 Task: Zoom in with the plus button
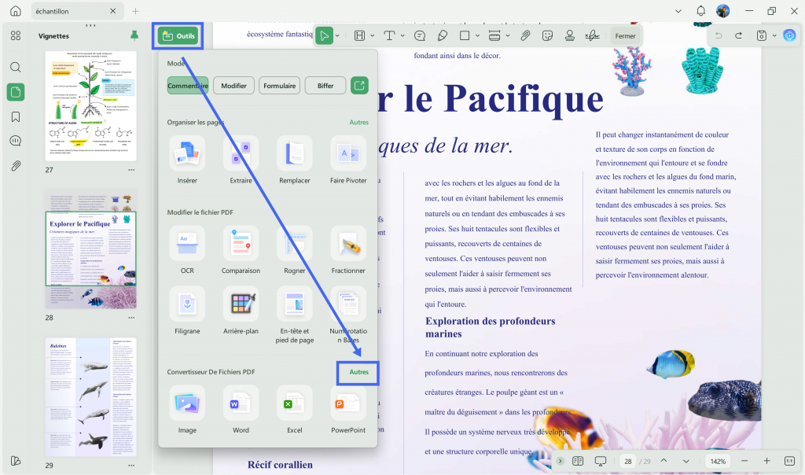tap(767, 461)
